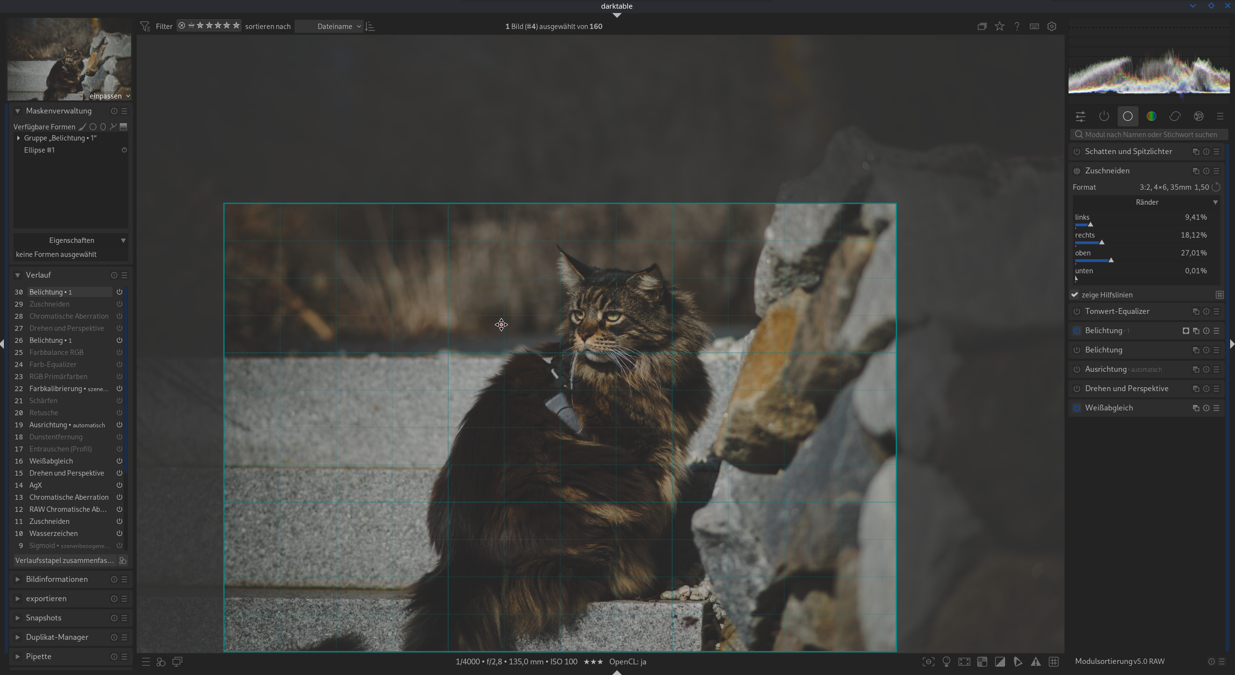
Task: Toggle raw overexposed indicator checkerboard icon
Action: [x=982, y=662]
